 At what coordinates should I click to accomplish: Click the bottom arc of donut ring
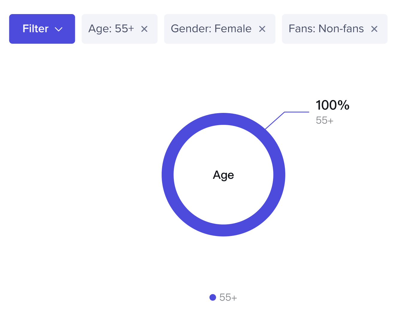pyautogui.click(x=223, y=230)
